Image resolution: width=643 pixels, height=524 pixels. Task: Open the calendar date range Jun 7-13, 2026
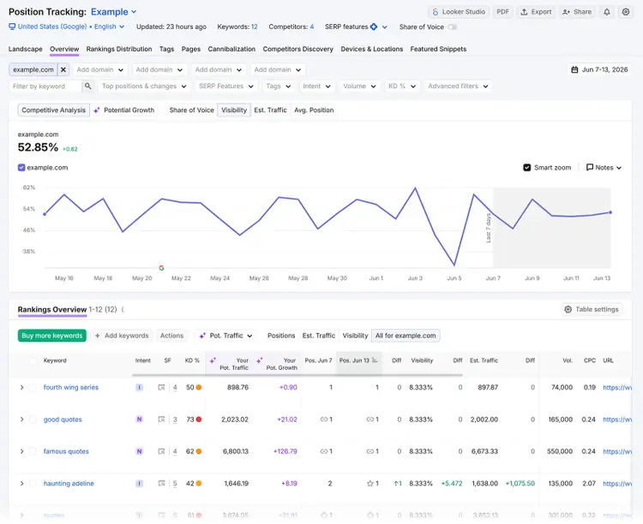tap(599, 69)
